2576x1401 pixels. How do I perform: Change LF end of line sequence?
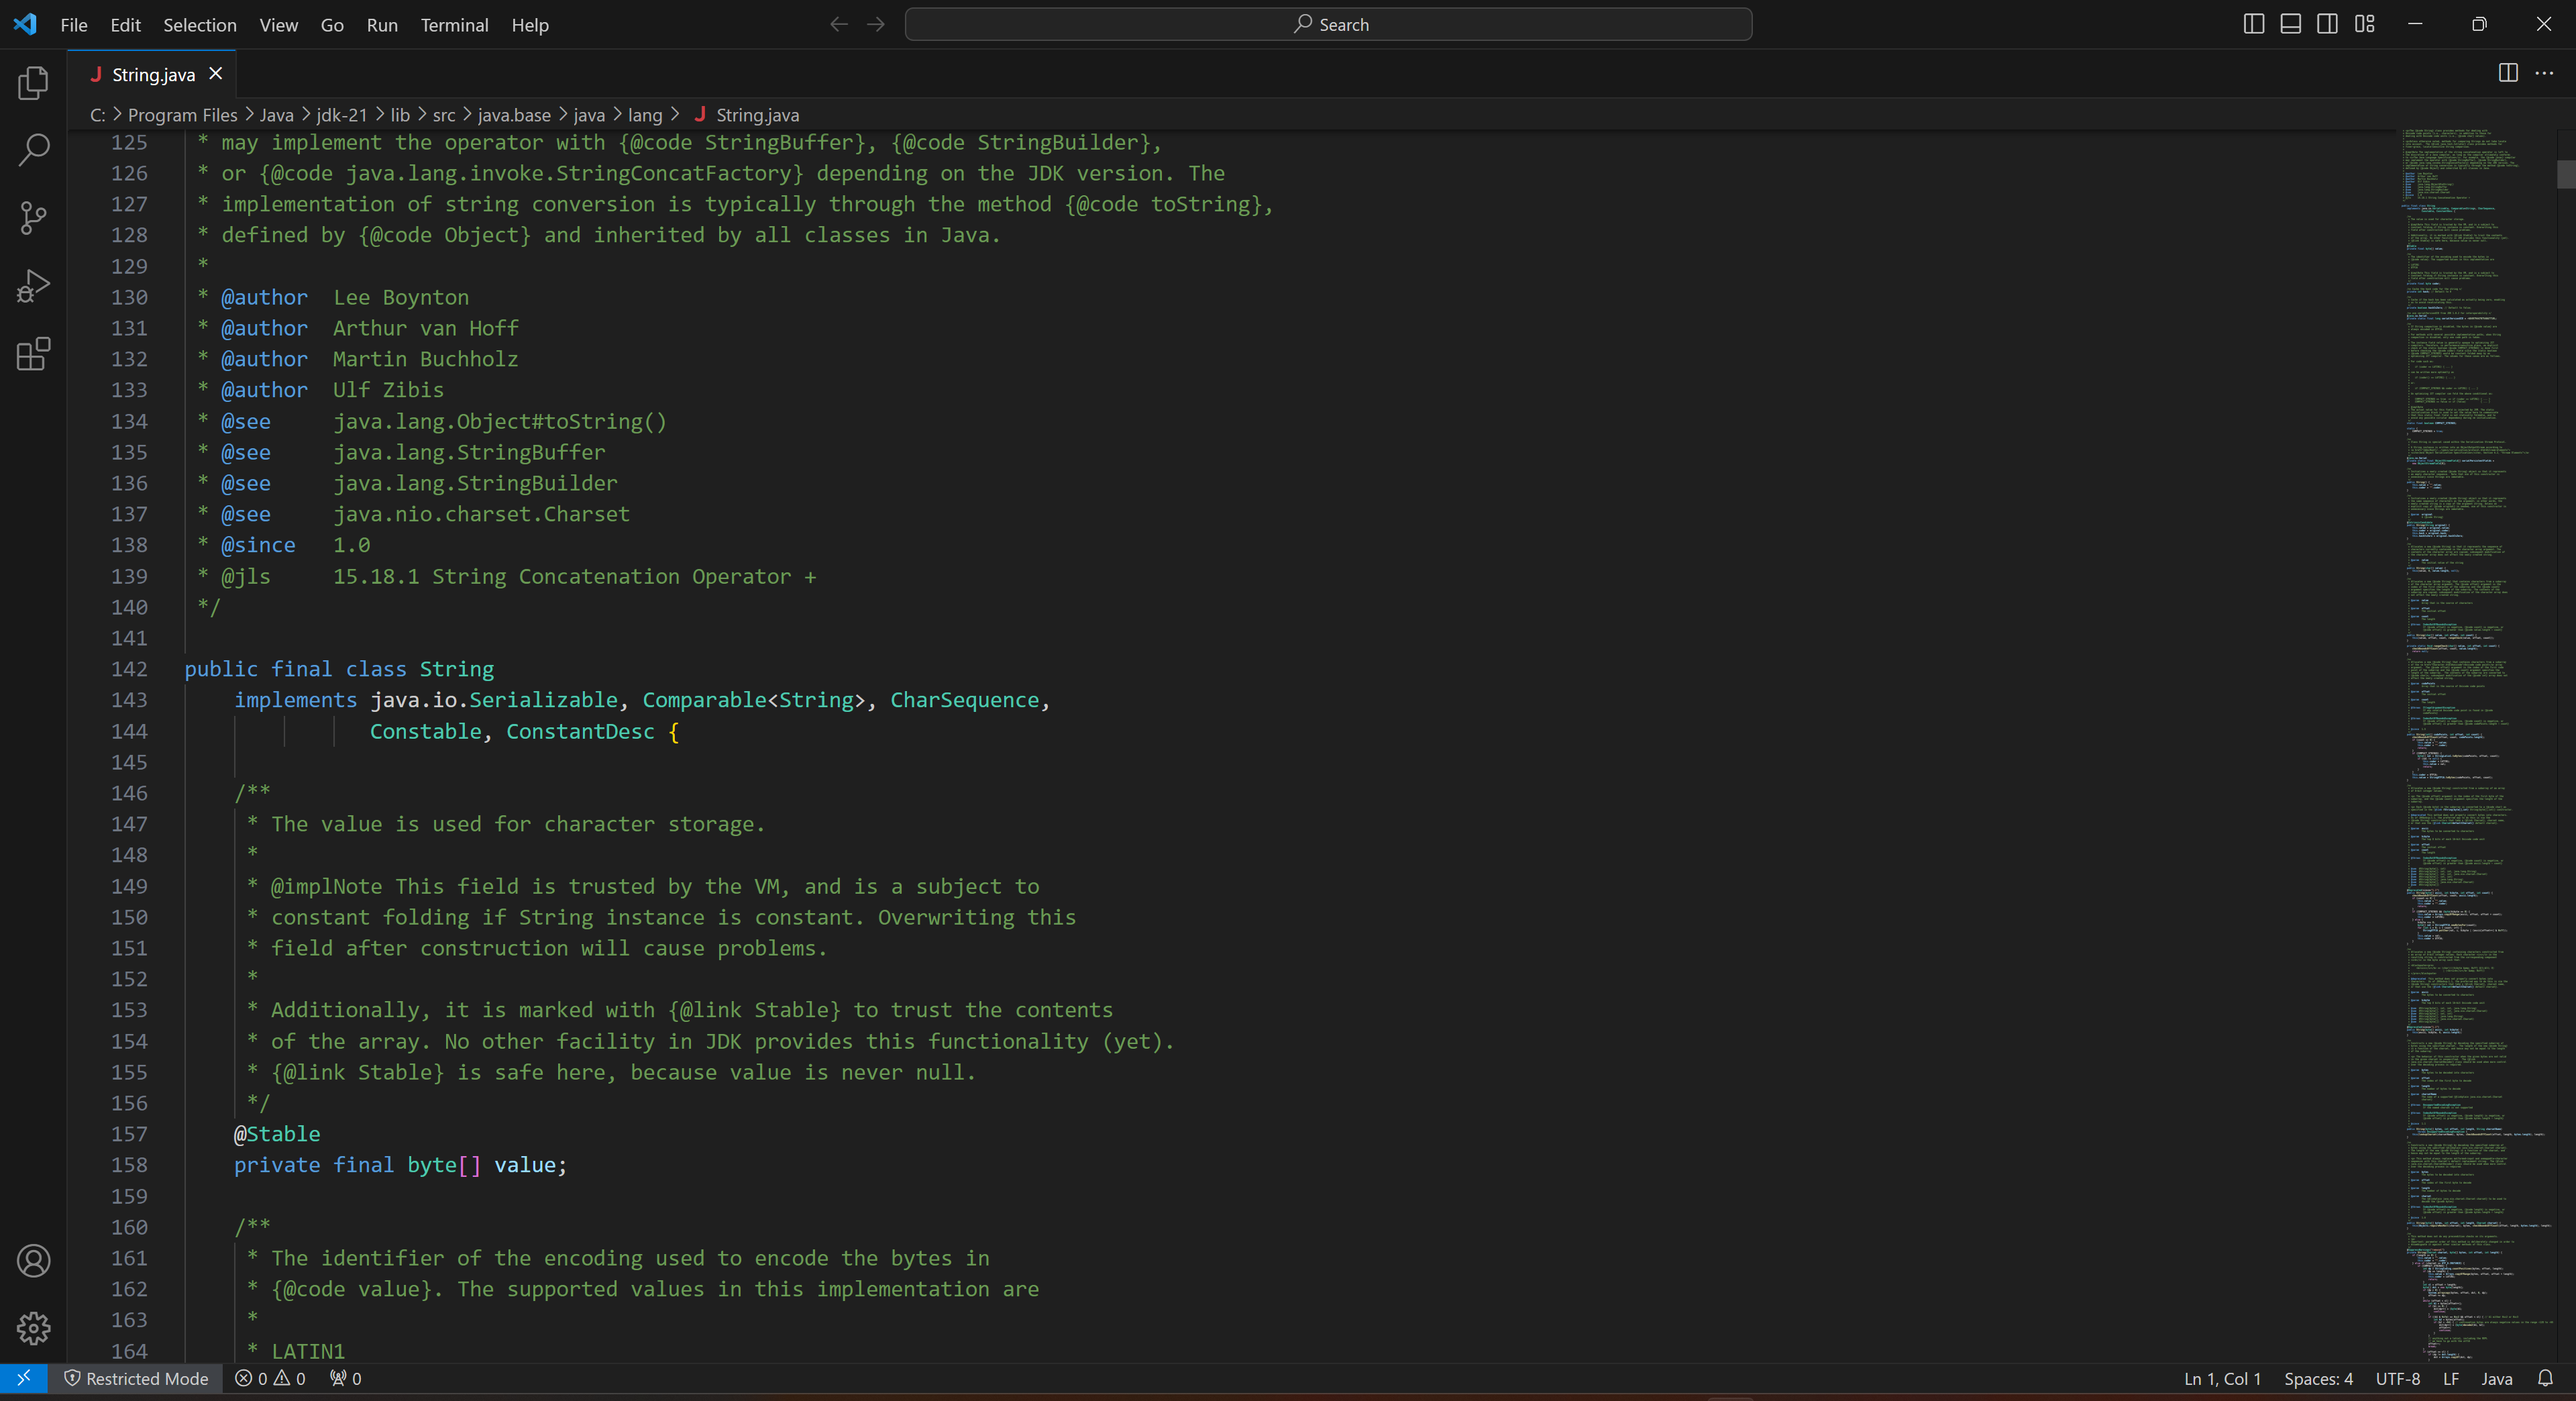2451,1378
